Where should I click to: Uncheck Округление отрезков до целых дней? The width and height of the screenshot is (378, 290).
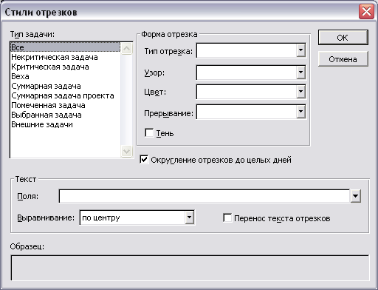coord(144,159)
